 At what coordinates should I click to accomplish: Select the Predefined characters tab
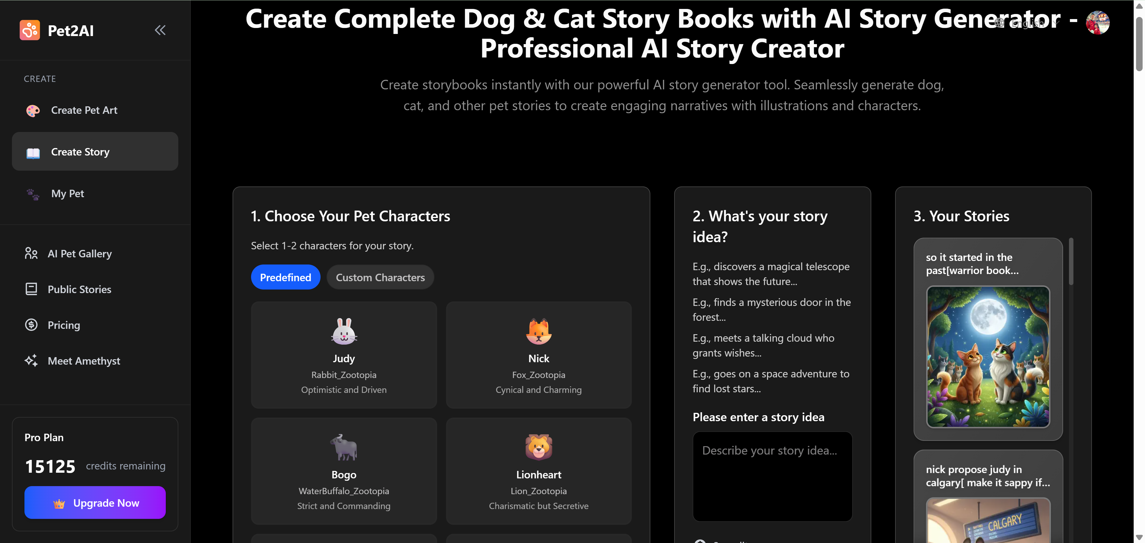285,277
